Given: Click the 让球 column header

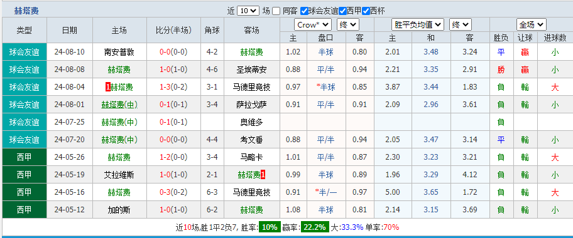Looking at the screenshot, I should [525, 38].
